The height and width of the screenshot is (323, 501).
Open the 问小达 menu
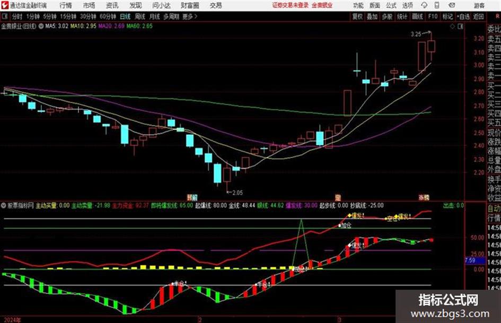(161, 5)
